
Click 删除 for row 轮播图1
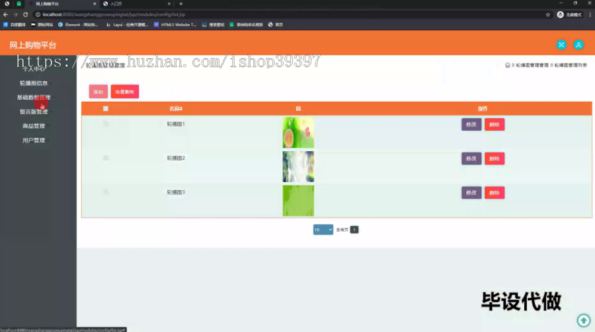(495, 124)
